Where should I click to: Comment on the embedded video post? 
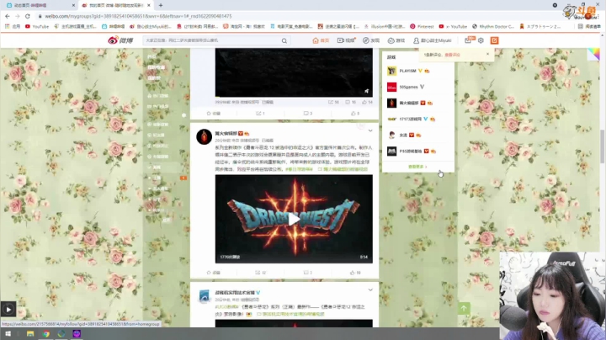(x=350, y=103)
